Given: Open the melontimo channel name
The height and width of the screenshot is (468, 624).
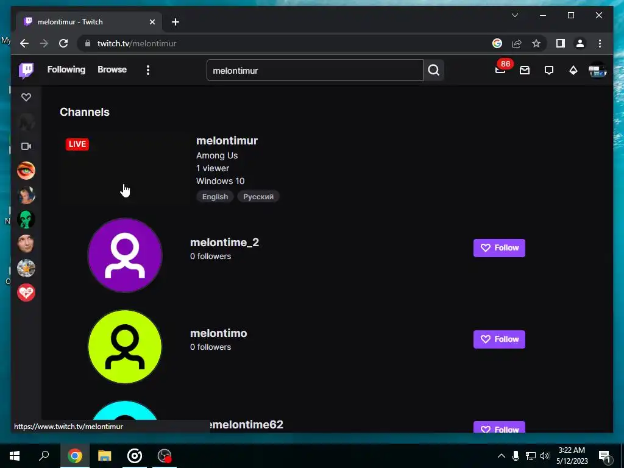Looking at the screenshot, I should tap(219, 333).
